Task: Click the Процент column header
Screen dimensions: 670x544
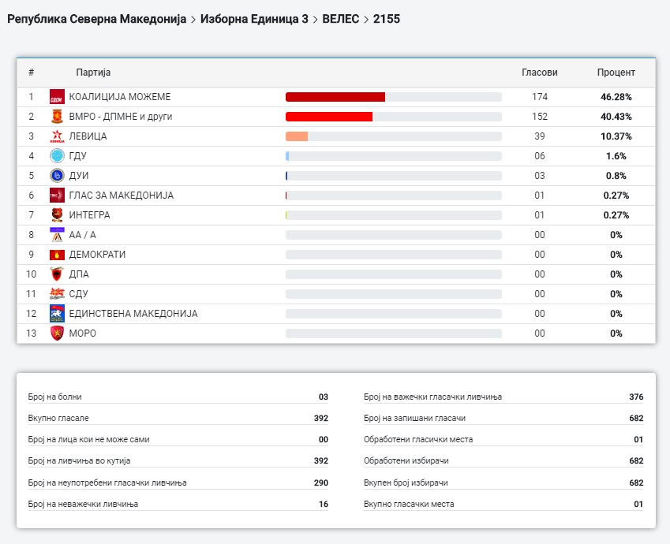Action: click(616, 73)
